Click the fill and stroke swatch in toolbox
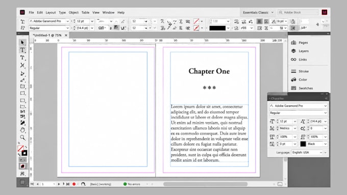 click(x=22, y=151)
